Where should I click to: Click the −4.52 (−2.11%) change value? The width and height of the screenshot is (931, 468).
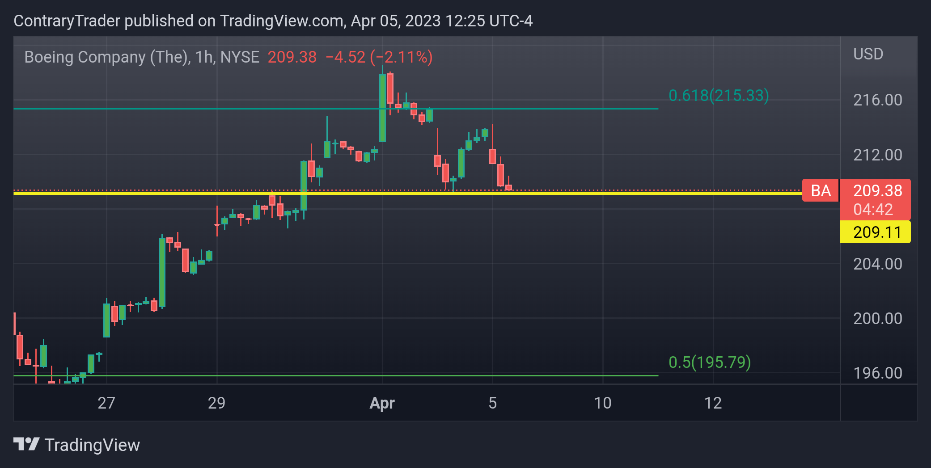379,57
